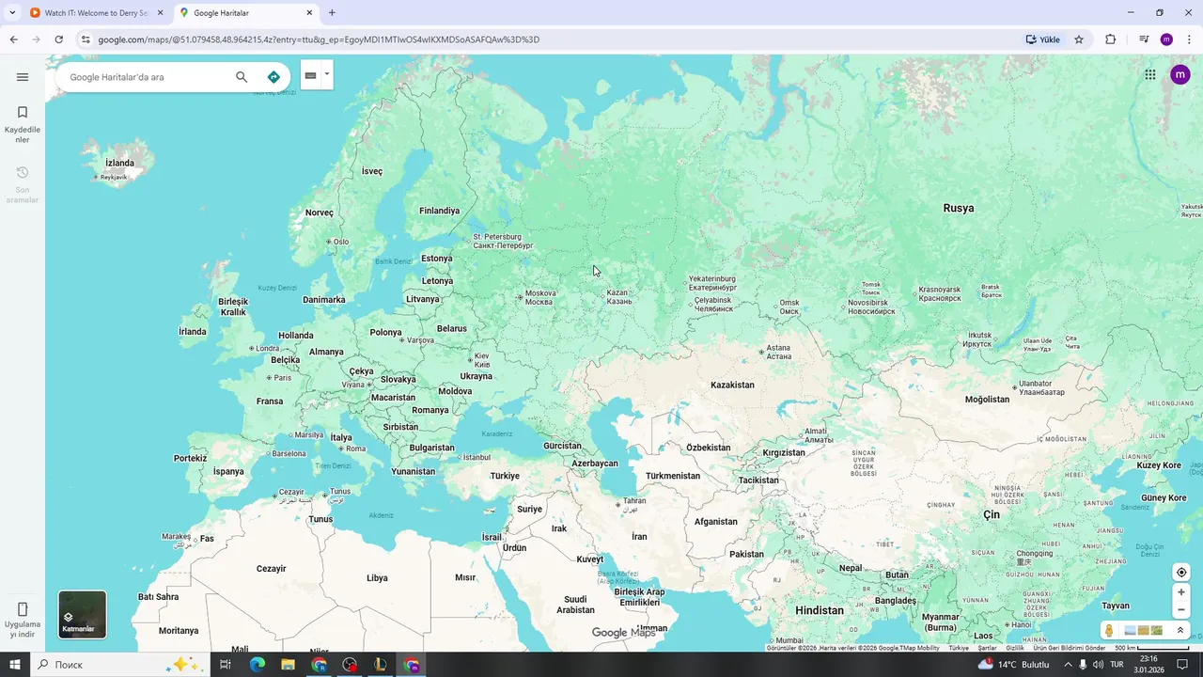Click the Kazakistan country label
This screenshot has height=677, width=1203.
732,385
